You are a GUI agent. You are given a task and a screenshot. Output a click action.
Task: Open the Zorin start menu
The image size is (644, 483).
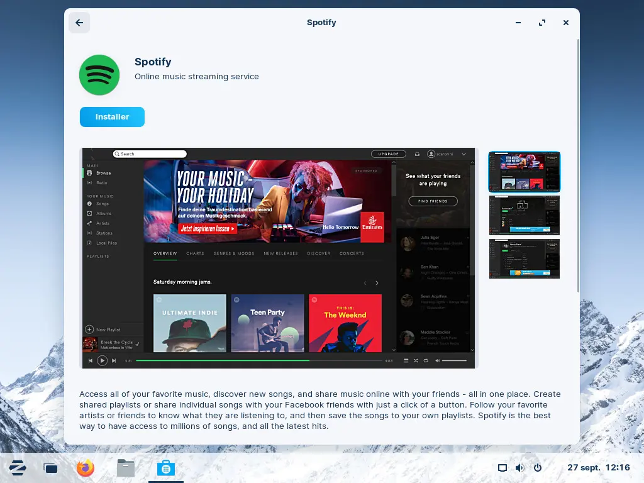click(17, 468)
